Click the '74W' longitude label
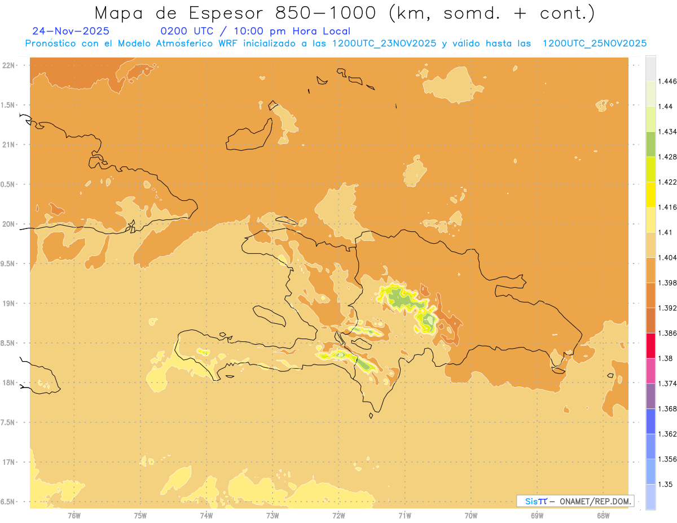Screen dimensions: 677x523 (206, 516)
